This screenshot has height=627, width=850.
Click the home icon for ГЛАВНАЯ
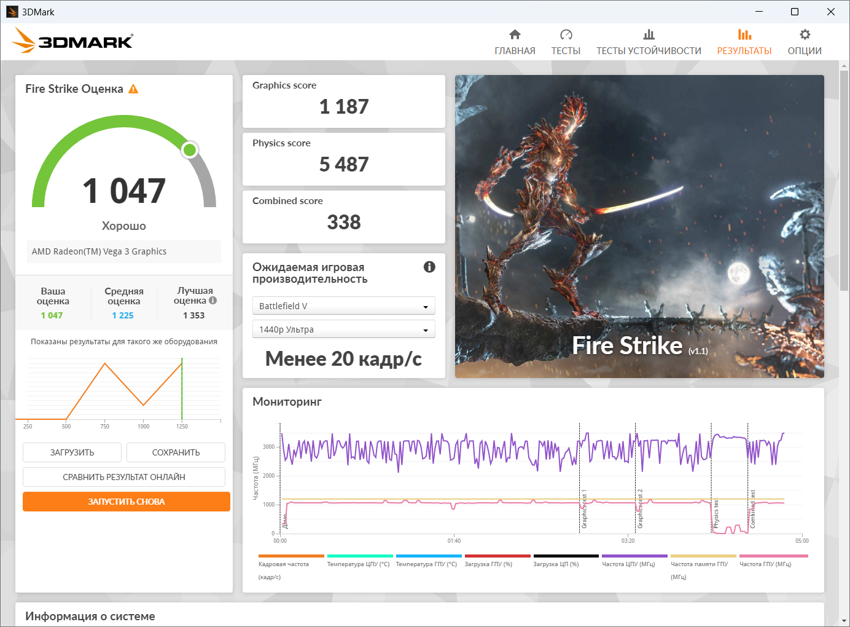(515, 34)
